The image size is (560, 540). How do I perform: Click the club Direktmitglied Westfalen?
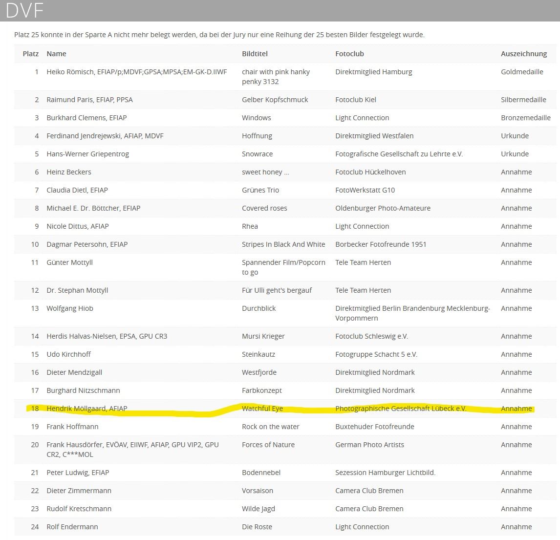pos(374,136)
